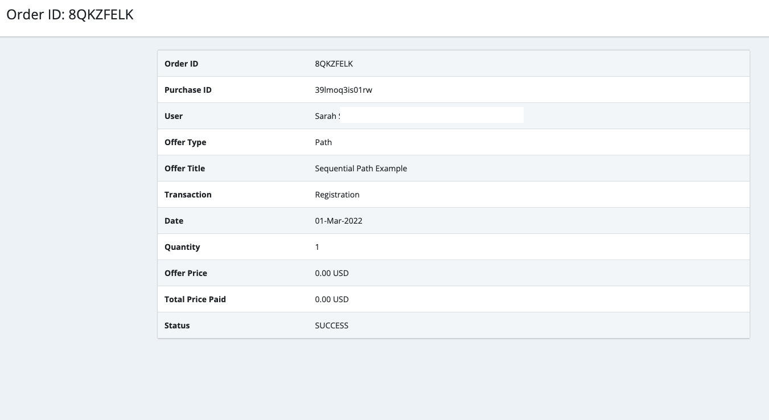This screenshot has height=420, width=769.
Task: Click the date value 01-Mar-2022
Action: (x=338, y=221)
